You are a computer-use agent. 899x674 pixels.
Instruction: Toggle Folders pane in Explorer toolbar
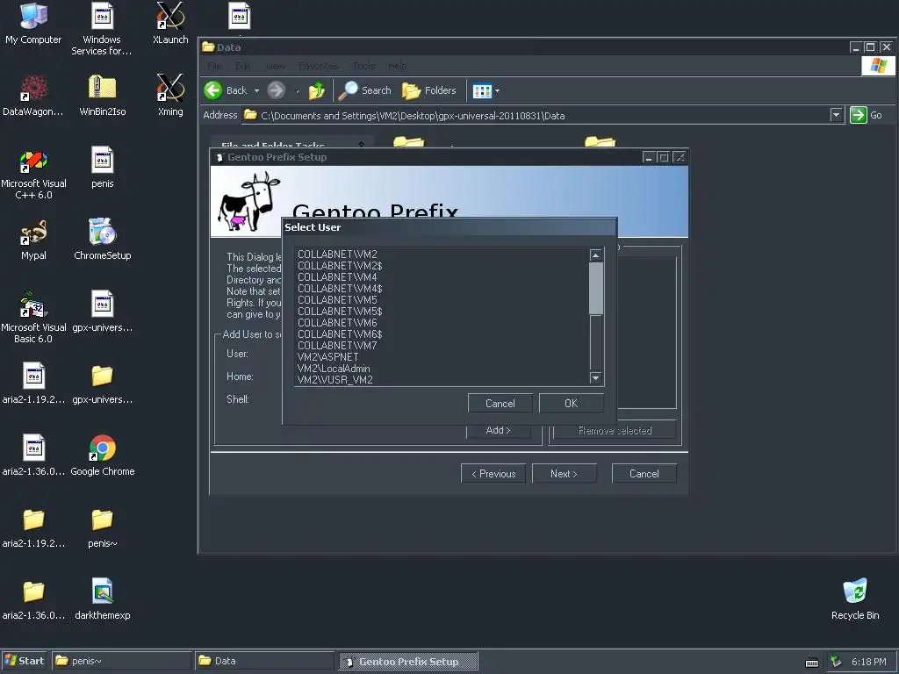click(x=428, y=90)
